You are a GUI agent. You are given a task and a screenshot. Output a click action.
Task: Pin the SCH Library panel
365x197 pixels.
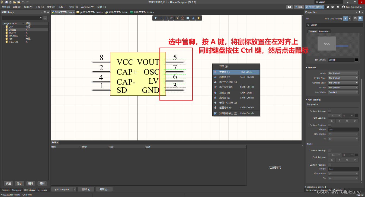pyautogui.click(x=45, y=12)
